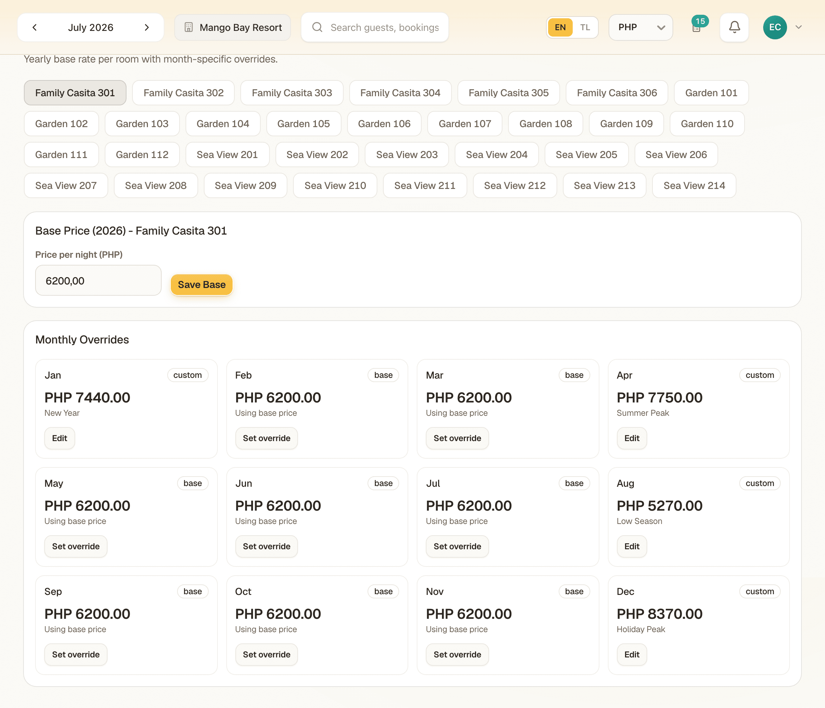Switch language to TL
The height and width of the screenshot is (708, 825).
click(x=585, y=27)
